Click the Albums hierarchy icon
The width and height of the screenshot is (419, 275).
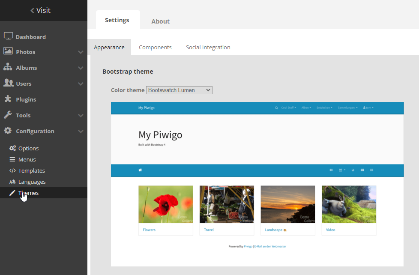click(8, 67)
